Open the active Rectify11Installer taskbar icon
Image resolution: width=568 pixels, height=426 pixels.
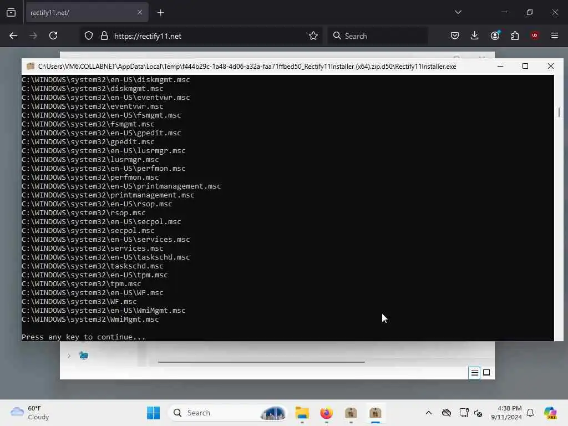(x=376, y=413)
